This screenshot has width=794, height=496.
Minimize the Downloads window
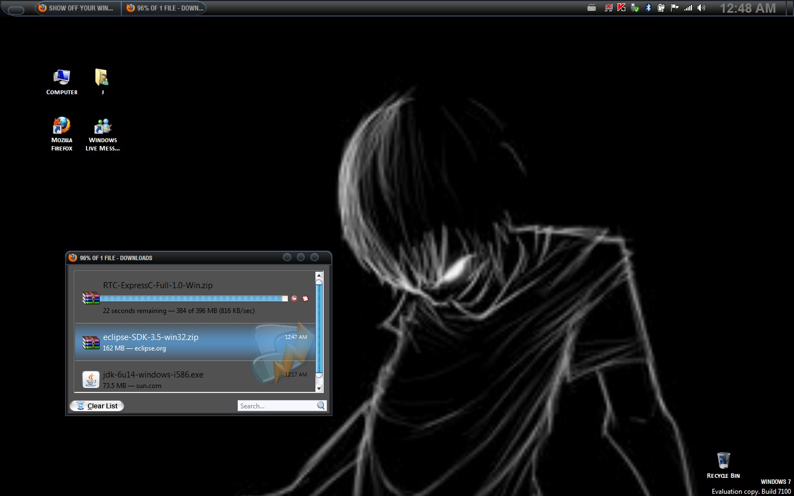[x=287, y=257]
